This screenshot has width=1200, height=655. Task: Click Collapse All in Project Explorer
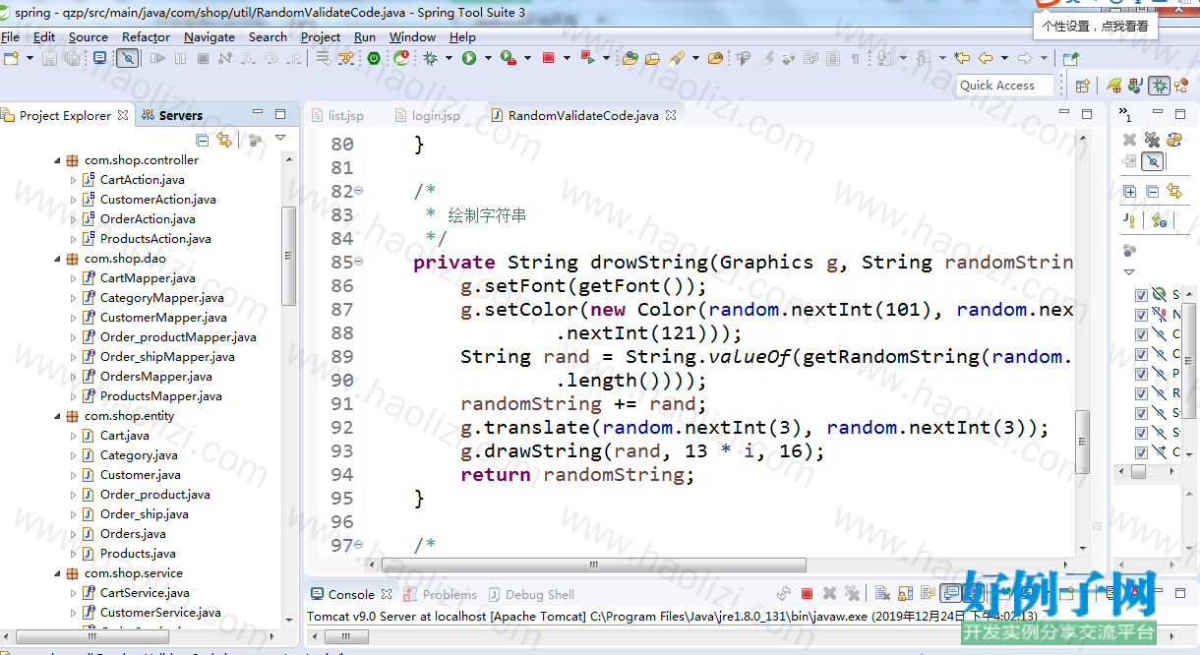pos(202,140)
